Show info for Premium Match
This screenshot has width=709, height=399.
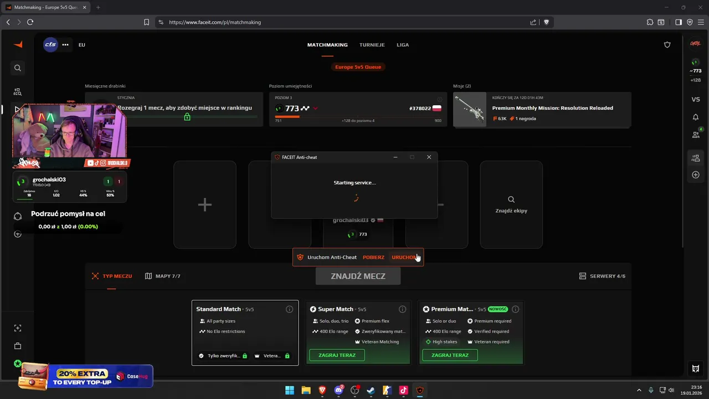click(515, 309)
